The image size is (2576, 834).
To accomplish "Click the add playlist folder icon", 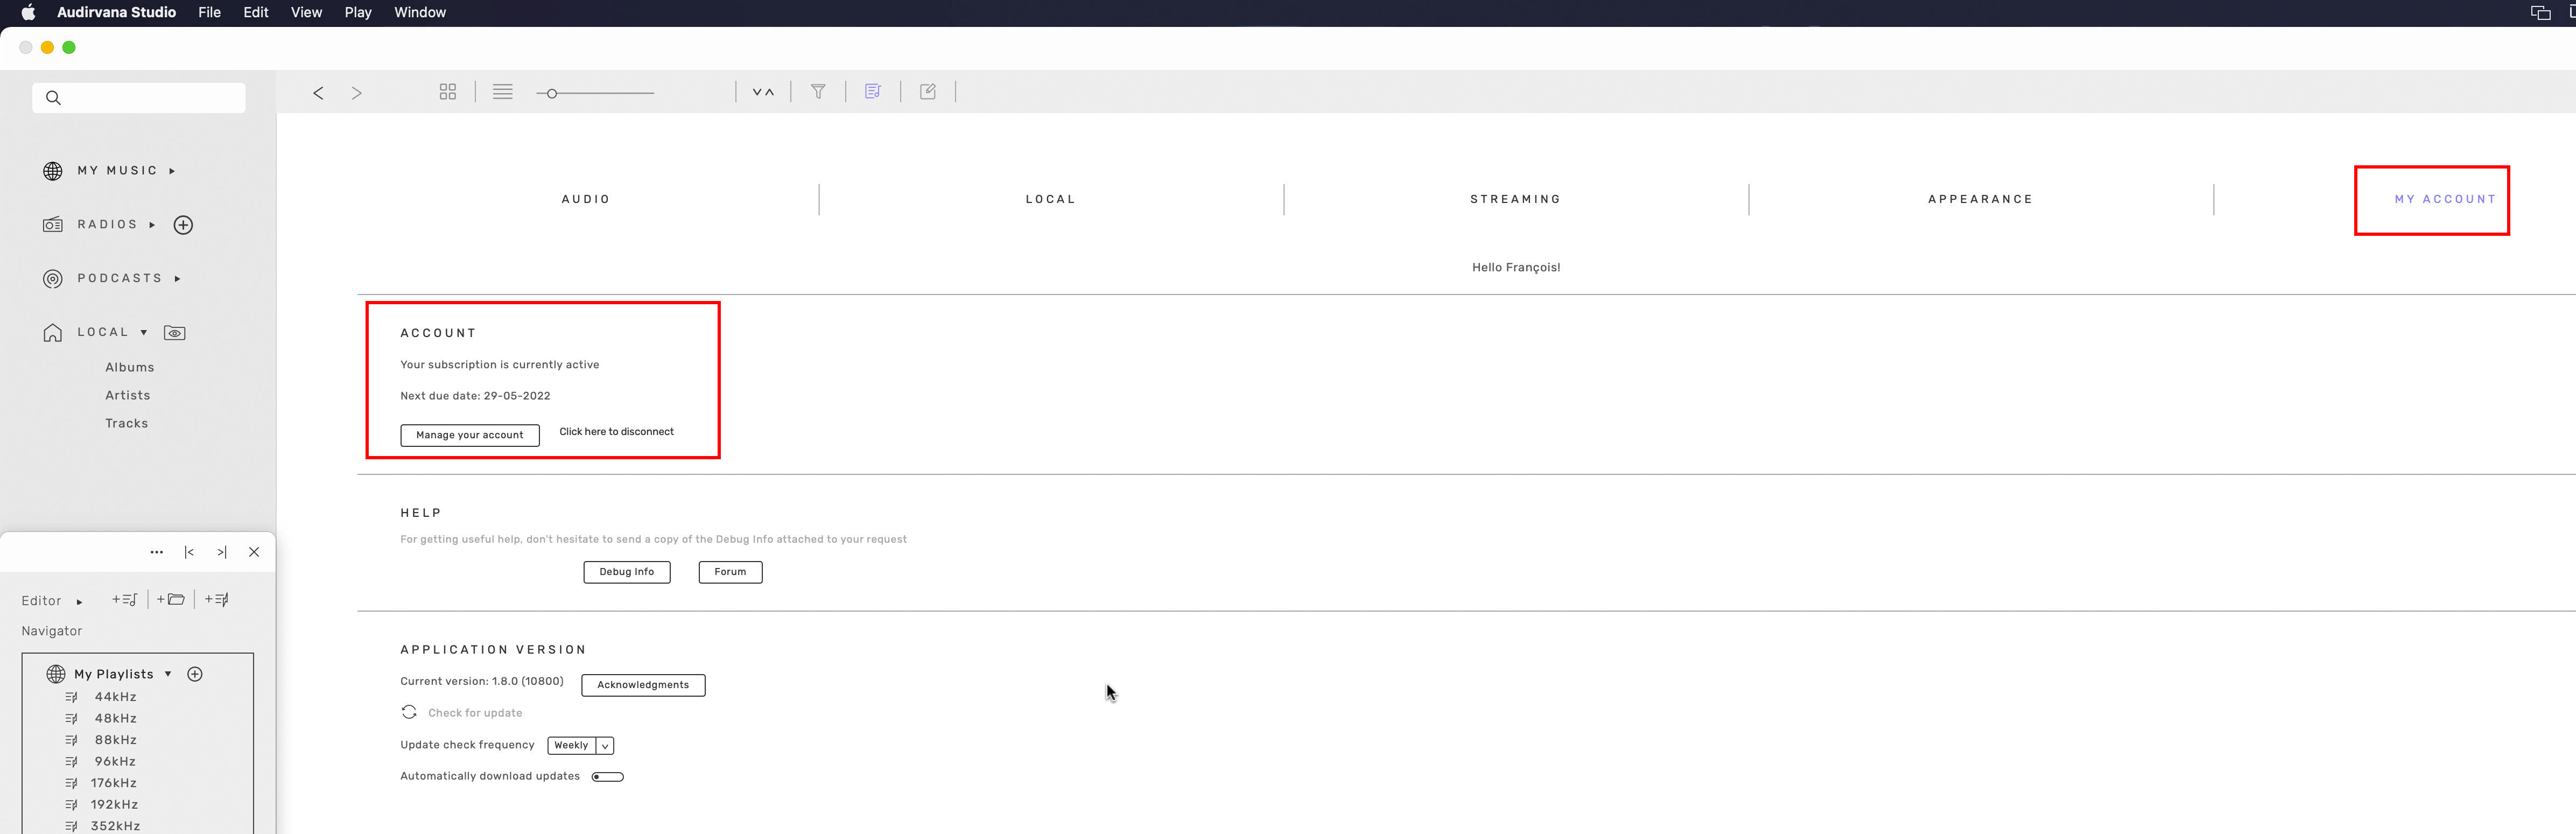I will click(171, 600).
